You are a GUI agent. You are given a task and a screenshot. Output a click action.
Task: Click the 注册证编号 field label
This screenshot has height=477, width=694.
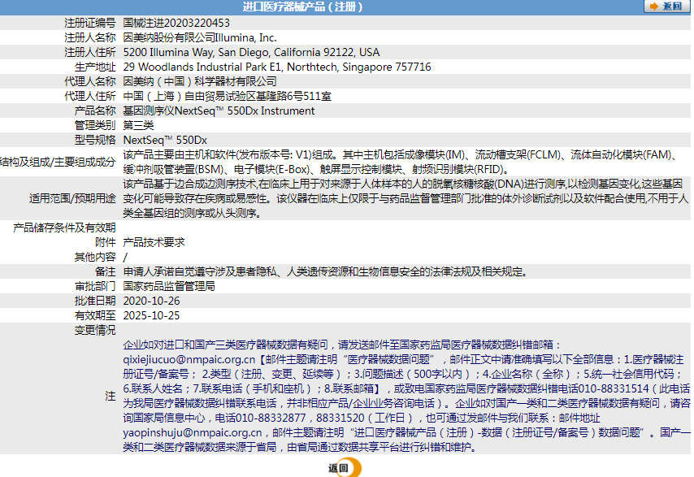tap(90, 23)
